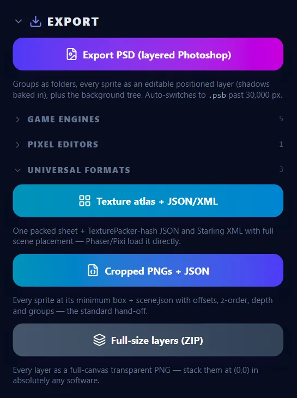Open the Pixel Editors section label
This screenshot has width=297, height=398.
click(63, 145)
